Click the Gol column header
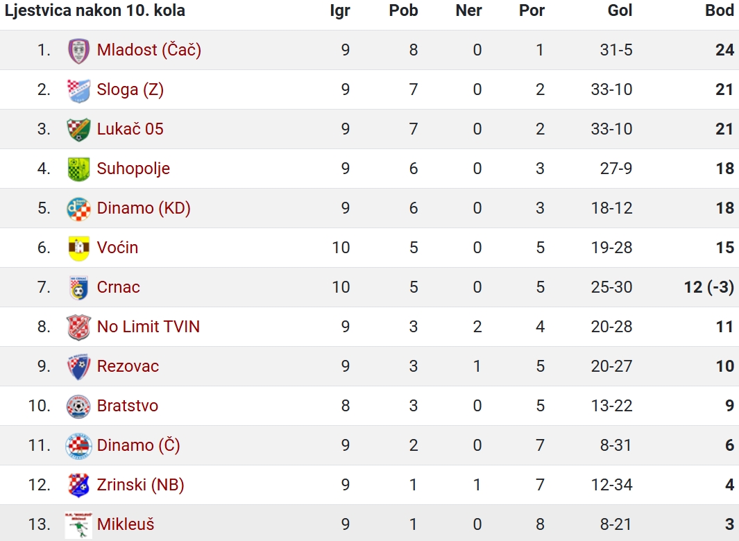 pos(619,10)
